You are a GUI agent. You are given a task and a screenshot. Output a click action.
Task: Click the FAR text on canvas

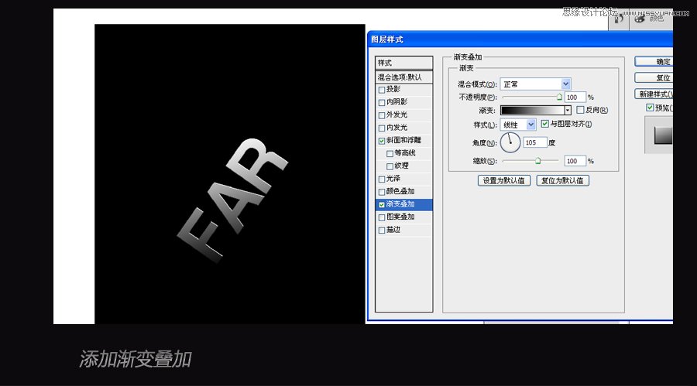point(232,200)
